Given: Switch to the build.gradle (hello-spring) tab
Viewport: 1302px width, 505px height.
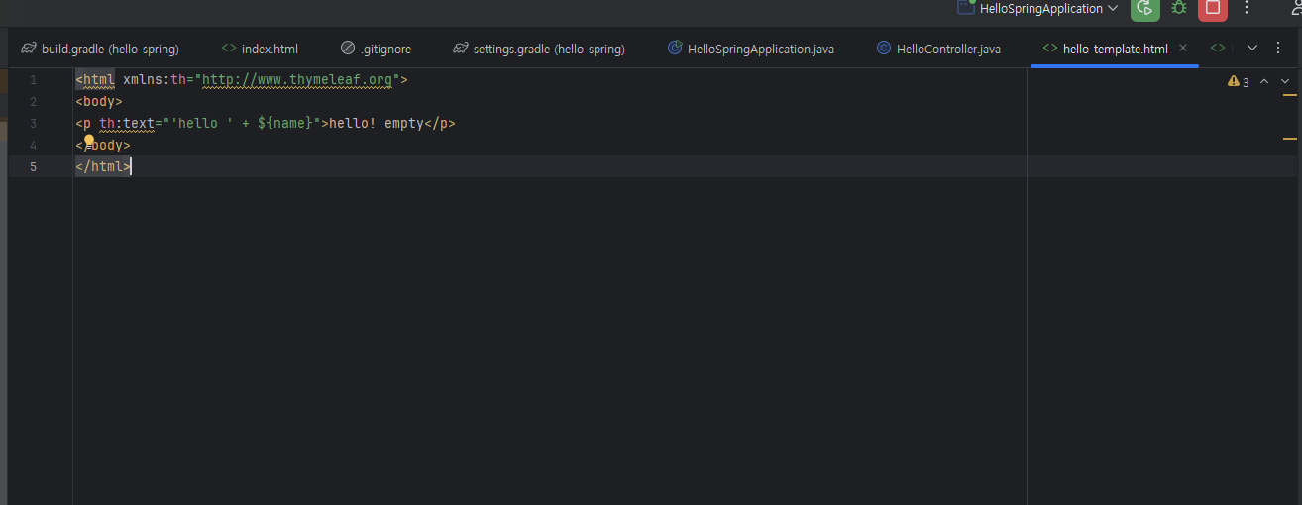Looking at the screenshot, I should [x=99, y=49].
